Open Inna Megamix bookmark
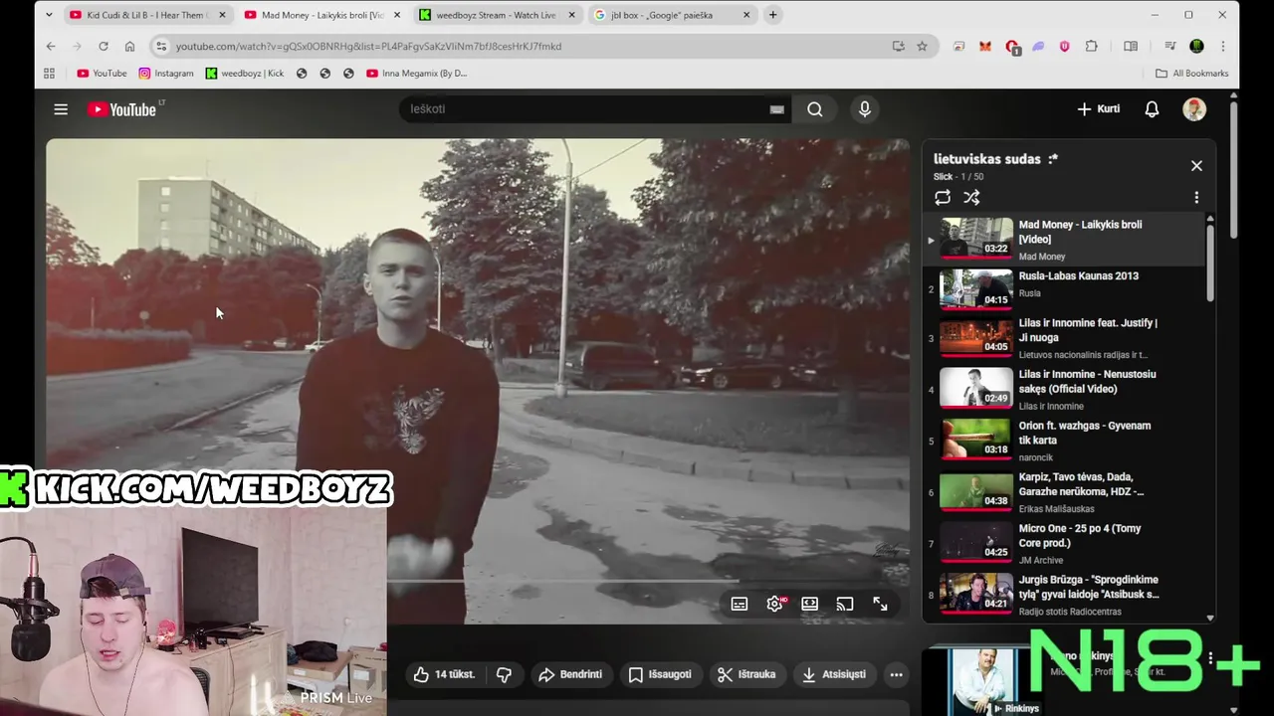Viewport: 1274px width, 716px height. coord(416,74)
